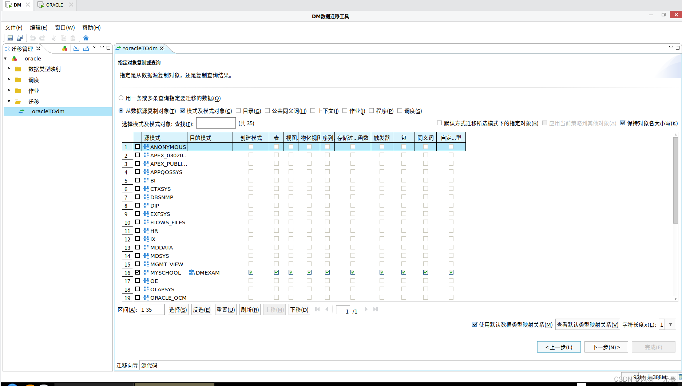682x386 pixels.
Task: Click the Save All toolbar icon
Action: tap(20, 38)
